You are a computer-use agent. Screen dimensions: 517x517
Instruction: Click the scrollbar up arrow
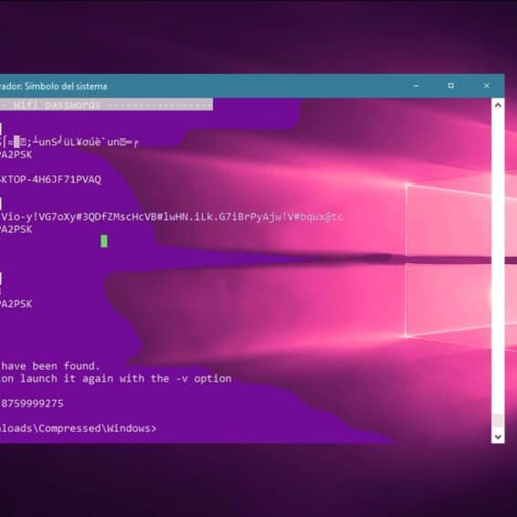click(x=498, y=106)
